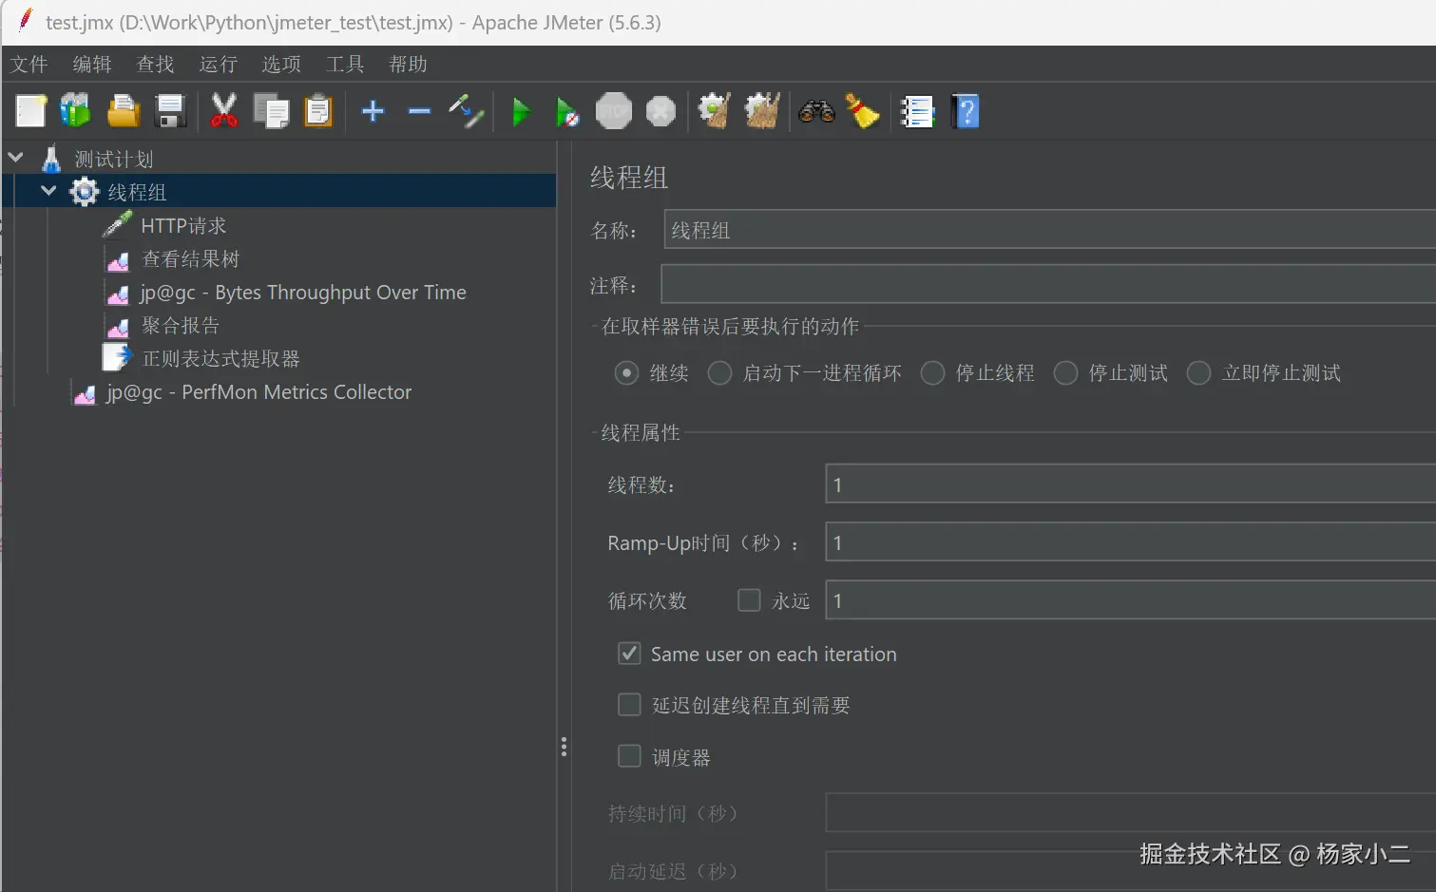Click the 名称 input field
1436x892 pixels.
[1049, 230]
